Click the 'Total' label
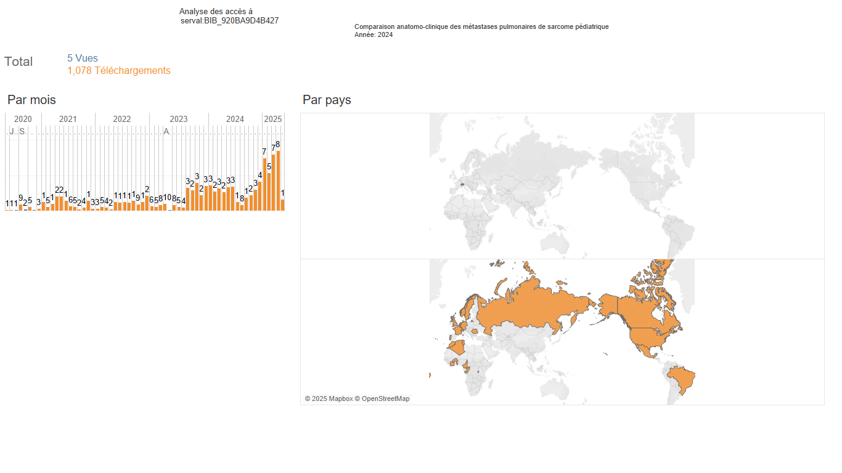Viewport: 842px width, 473px height. (18, 62)
